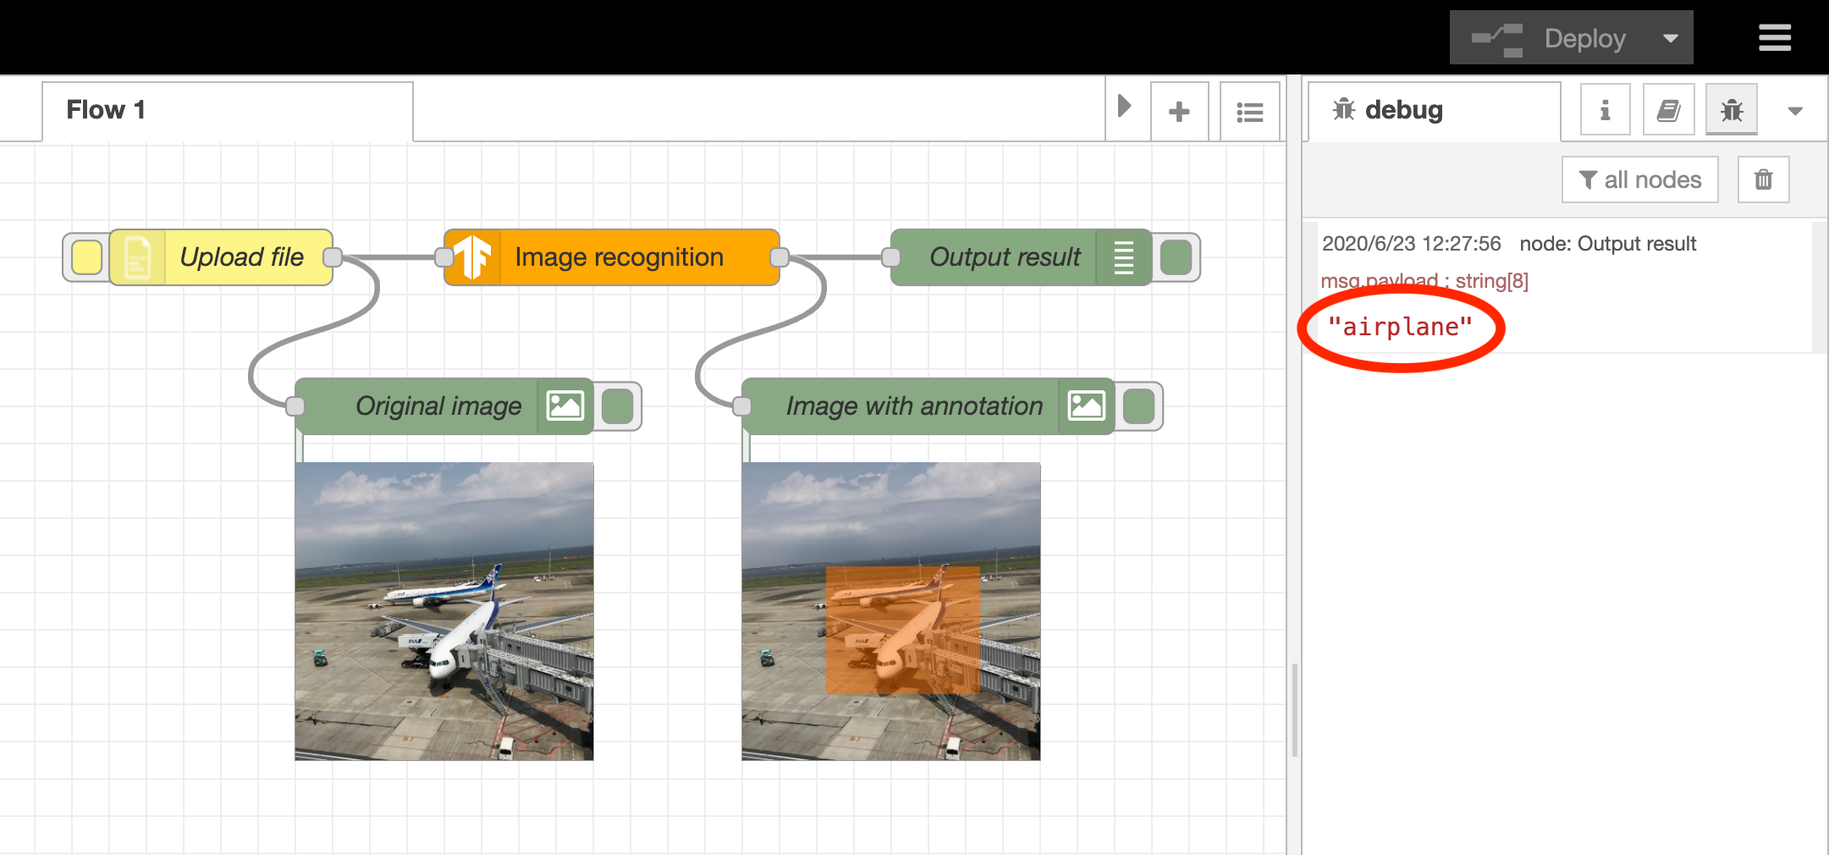1829x855 pixels.
Task: Click the annotated airplane image thumbnail
Action: tap(891, 611)
